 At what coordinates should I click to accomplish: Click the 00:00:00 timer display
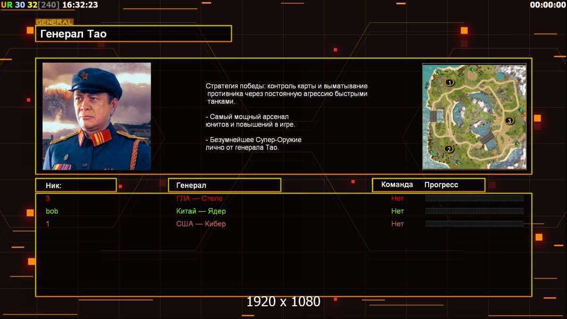(547, 5)
